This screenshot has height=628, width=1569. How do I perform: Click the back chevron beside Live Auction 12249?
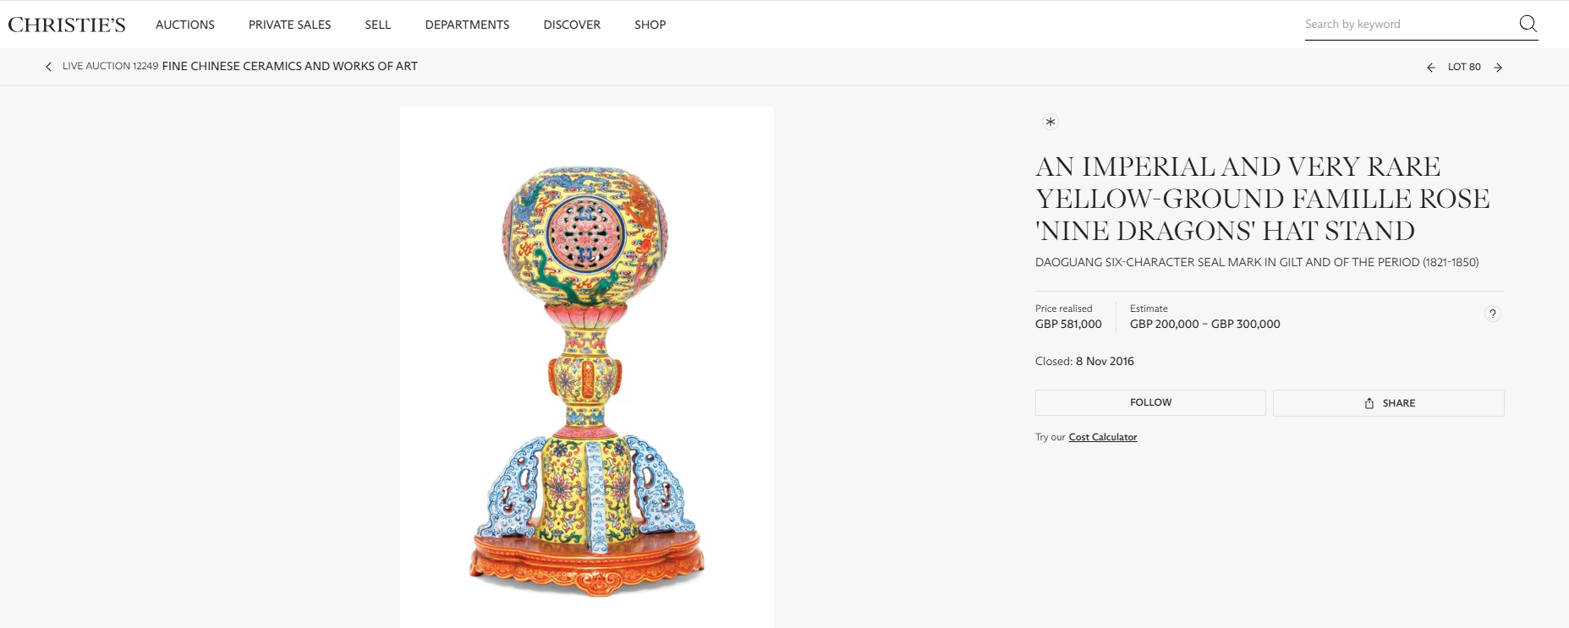48,66
